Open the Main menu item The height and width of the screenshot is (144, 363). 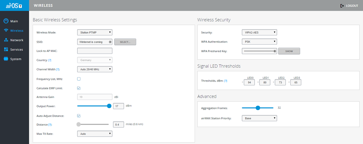(x=14, y=21)
